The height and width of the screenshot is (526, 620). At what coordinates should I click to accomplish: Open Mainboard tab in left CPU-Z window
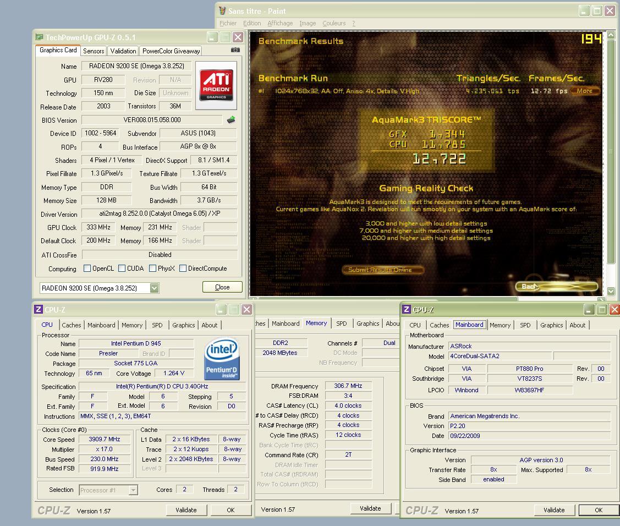[x=101, y=325]
